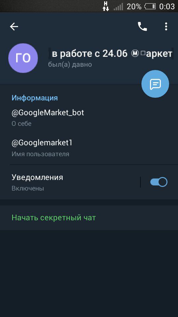Tap the был(а) давно status text
Image resolution: width=178 pixels, height=317 pixels.
pyautogui.click(x=70, y=64)
